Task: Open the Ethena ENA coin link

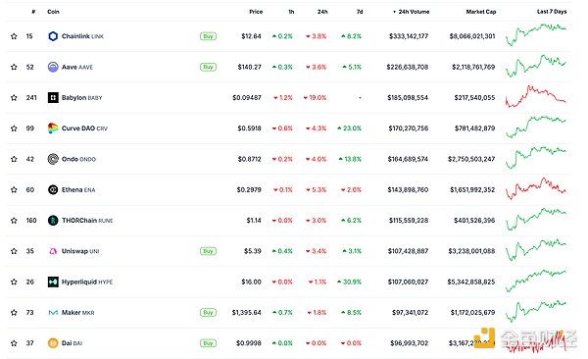Action: pyautogui.click(x=78, y=189)
